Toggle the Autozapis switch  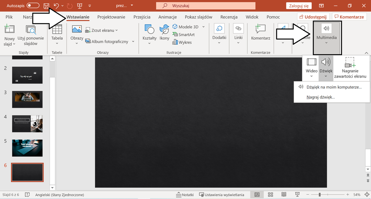tap(33, 6)
